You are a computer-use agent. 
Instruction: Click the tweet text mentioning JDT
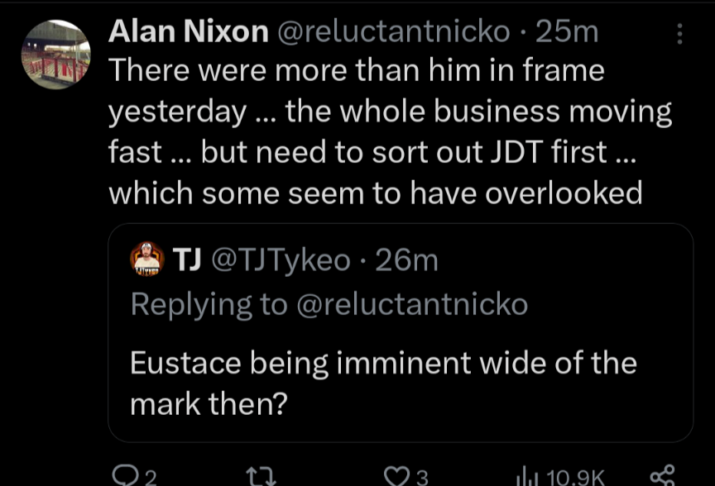389,132
